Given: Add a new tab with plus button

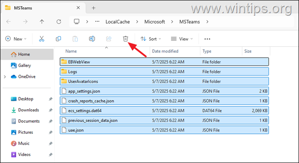Looking at the screenshot, I should [93, 8].
